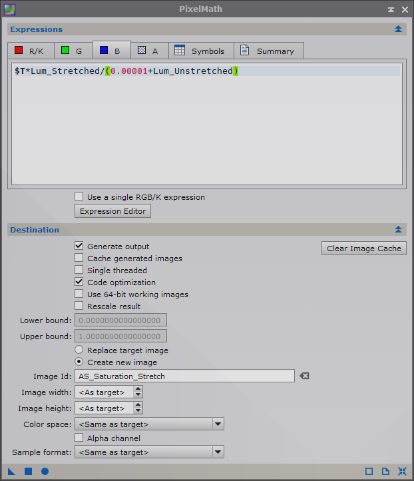The height and width of the screenshot is (481, 414).
Task: Select Replace target image option
Action: (x=79, y=350)
